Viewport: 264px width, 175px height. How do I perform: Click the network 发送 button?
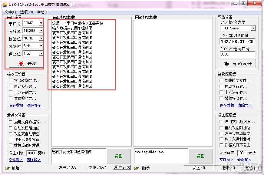(201, 156)
